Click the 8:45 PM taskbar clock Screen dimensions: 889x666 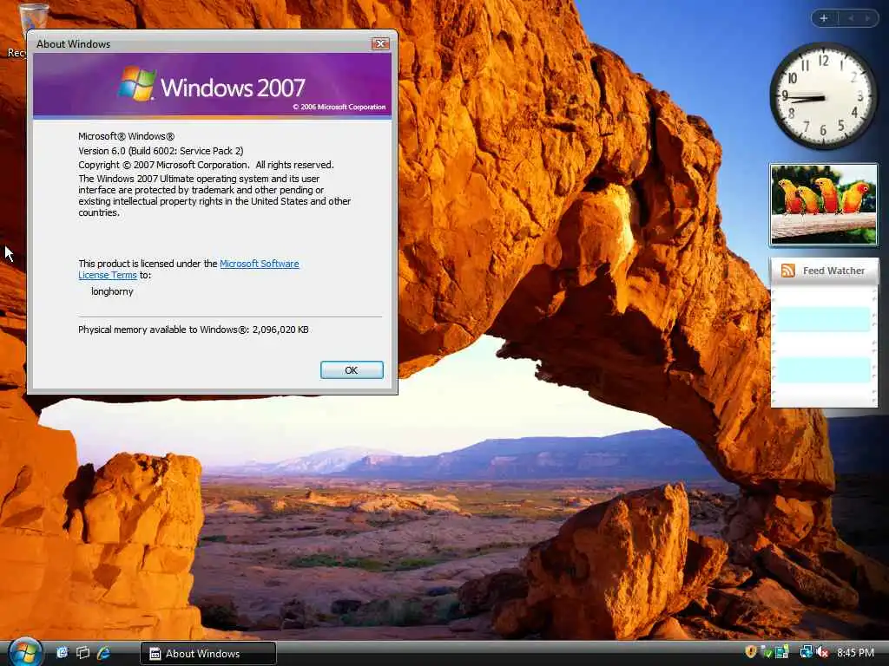(855, 652)
